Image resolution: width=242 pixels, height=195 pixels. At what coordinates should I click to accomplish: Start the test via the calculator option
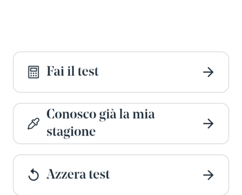tap(121, 72)
